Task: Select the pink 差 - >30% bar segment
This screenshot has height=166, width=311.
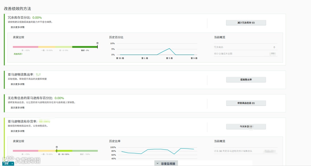Action: point(25,47)
